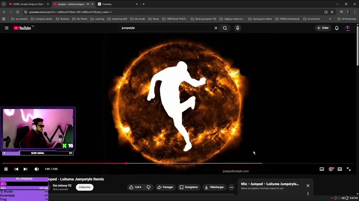Open the Chrome profile avatar

tap(348, 12)
